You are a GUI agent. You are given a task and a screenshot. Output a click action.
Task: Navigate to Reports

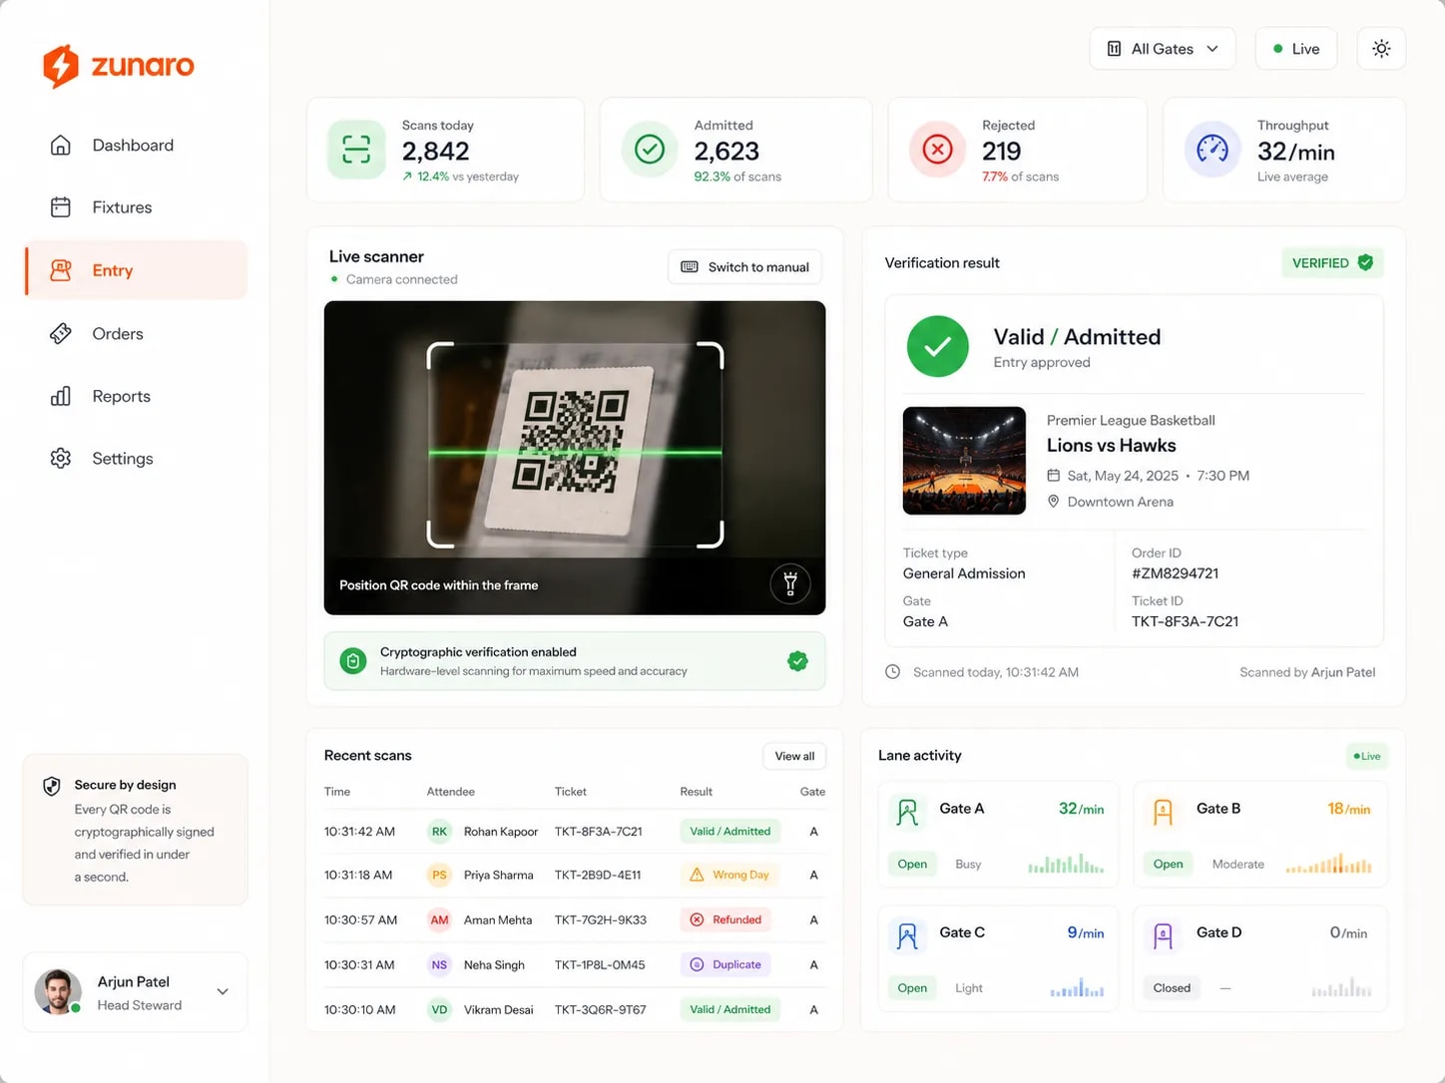pyautogui.click(x=136, y=396)
